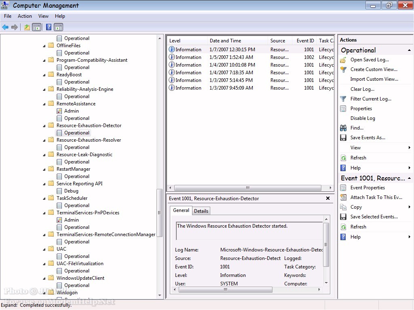
Task: Open the File menu
Action: pos(8,16)
